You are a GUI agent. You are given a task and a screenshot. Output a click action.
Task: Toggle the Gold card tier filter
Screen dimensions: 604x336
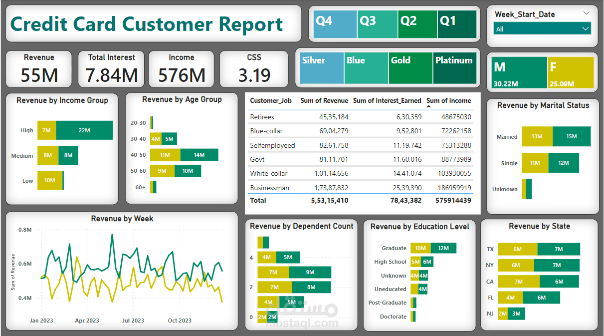[410, 68]
